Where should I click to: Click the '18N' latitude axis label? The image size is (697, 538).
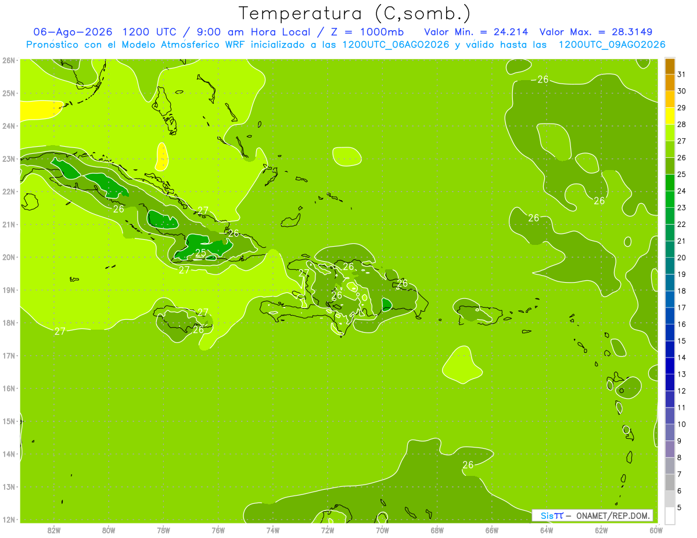tap(9, 323)
